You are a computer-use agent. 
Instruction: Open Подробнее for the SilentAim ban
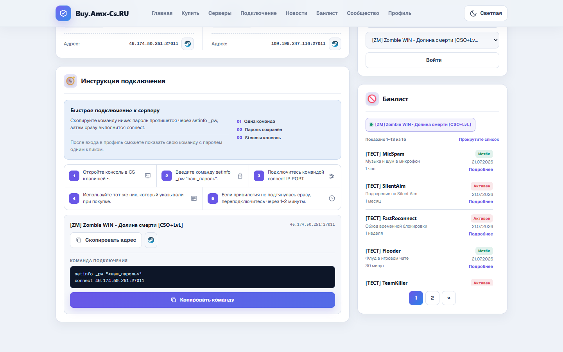click(481, 201)
